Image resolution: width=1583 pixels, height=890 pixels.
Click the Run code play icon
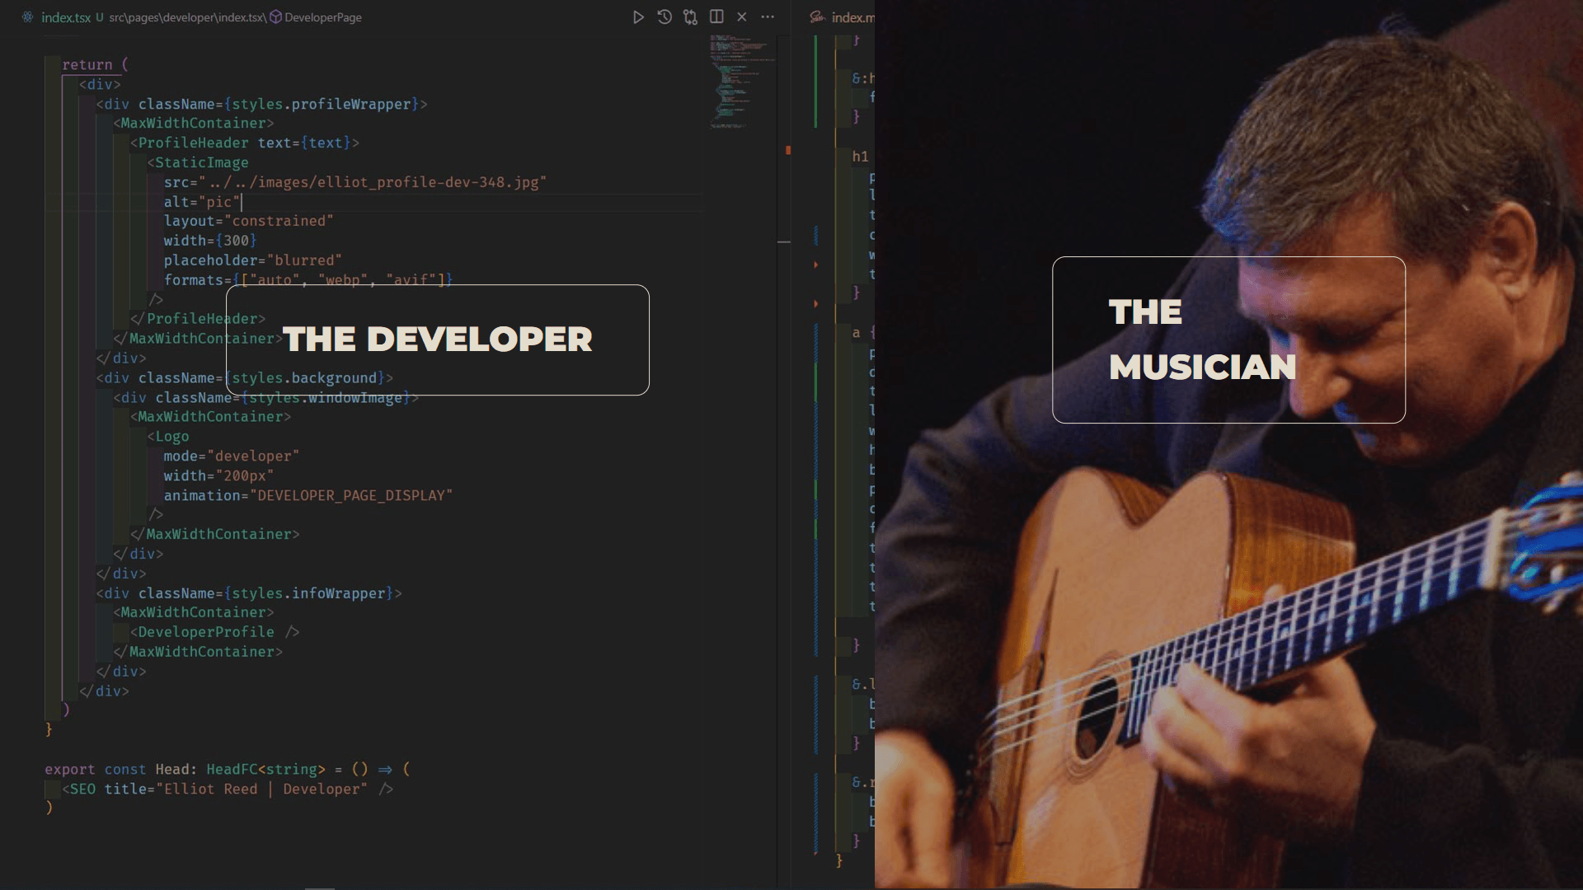[638, 16]
